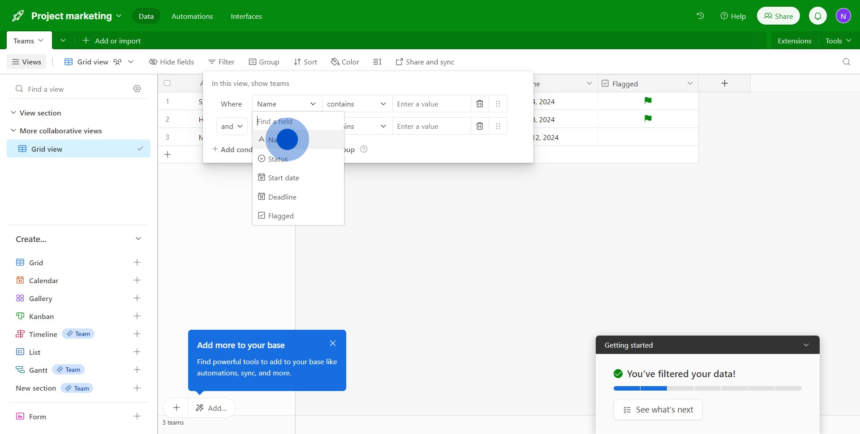
Task: Delete the first filter condition
Action: pyautogui.click(x=479, y=104)
